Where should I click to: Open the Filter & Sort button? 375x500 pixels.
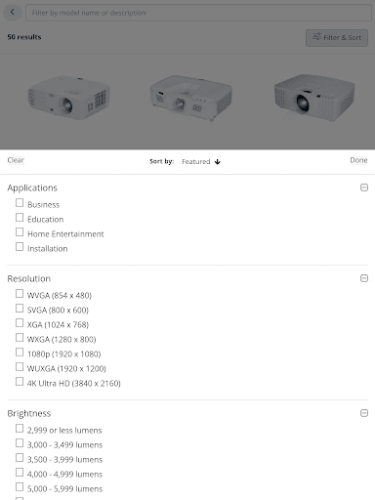pyautogui.click(x=337, y=38)
